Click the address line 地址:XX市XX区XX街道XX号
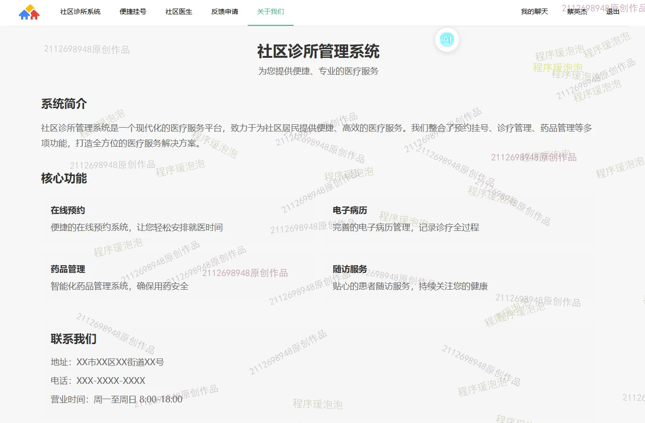This screenshot has width=645, height=423. click(x=107, y=362)
